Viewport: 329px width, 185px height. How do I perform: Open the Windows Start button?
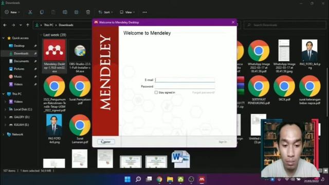click(127, 179)
